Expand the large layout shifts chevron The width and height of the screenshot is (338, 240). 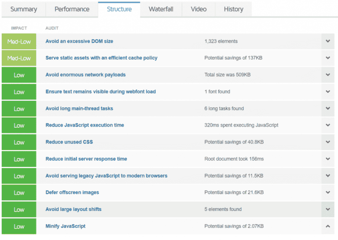(x=328, y=210)
